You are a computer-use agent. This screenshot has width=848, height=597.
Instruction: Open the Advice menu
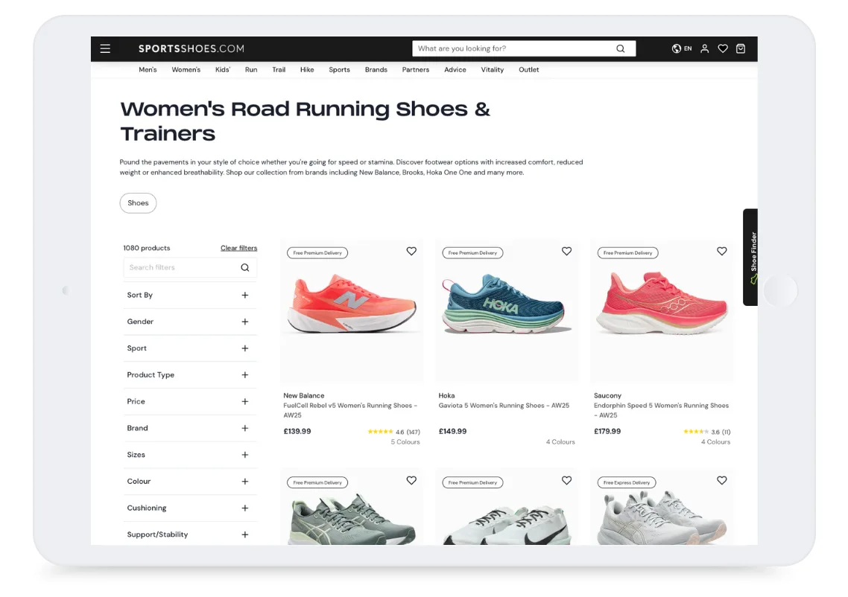click(455, 70)
